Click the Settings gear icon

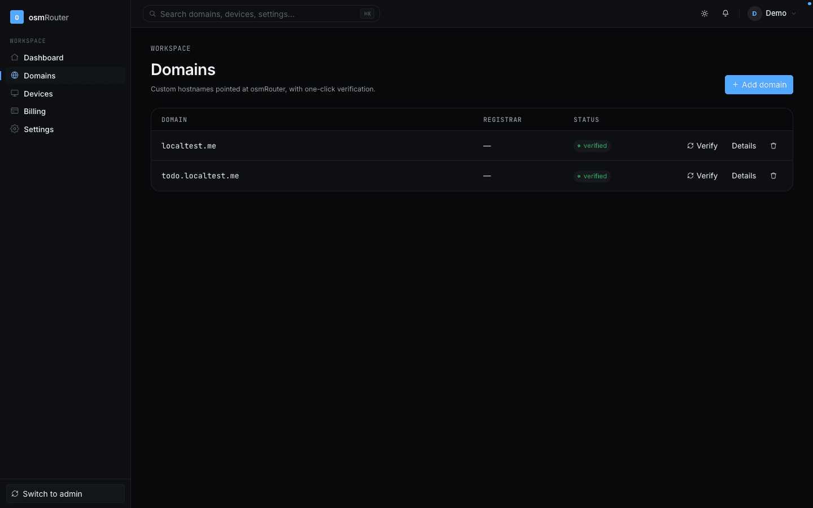click(15, 129)
